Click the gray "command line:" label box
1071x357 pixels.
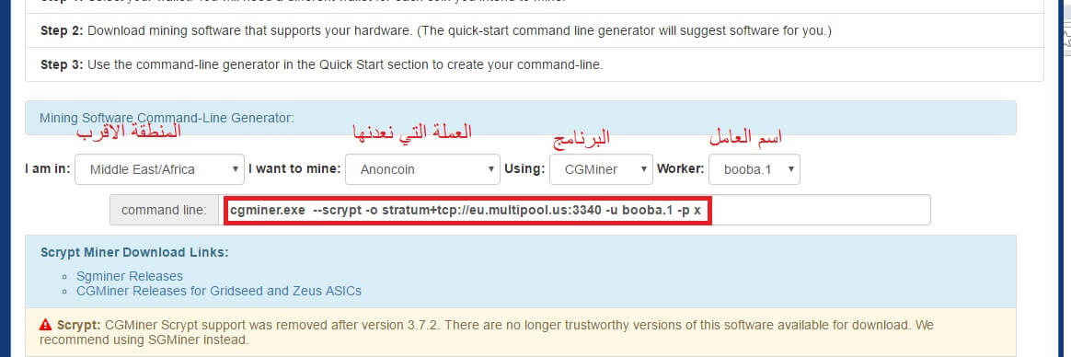(x=164, y=210)
